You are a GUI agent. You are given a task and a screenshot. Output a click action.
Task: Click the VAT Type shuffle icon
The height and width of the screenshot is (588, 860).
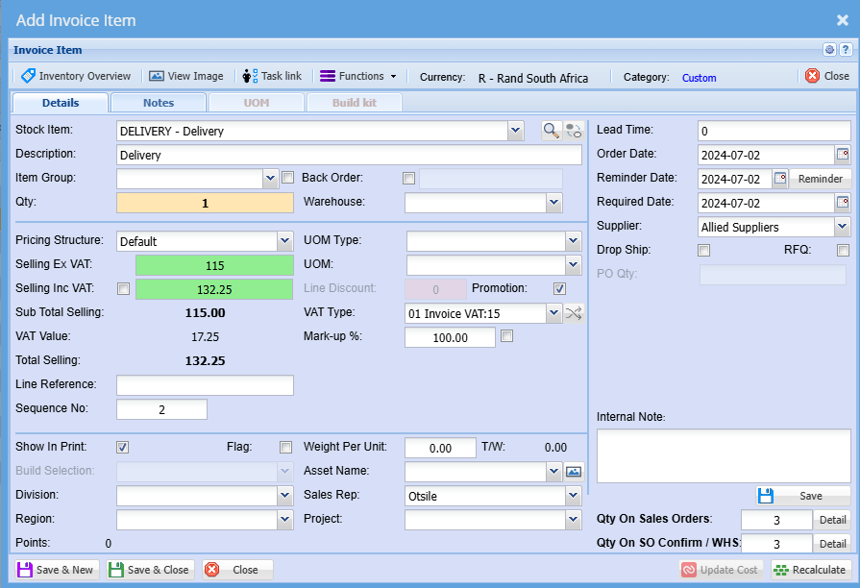pyautogui.click(x=574, y=313)
